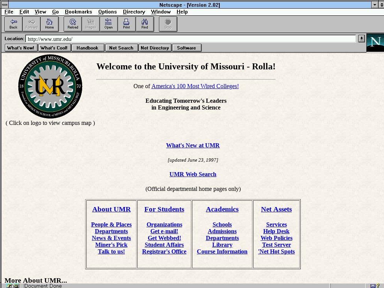Follow the America's 100 Most Wired Colleges link
384x288 pixels.
(x=195, y=86)
